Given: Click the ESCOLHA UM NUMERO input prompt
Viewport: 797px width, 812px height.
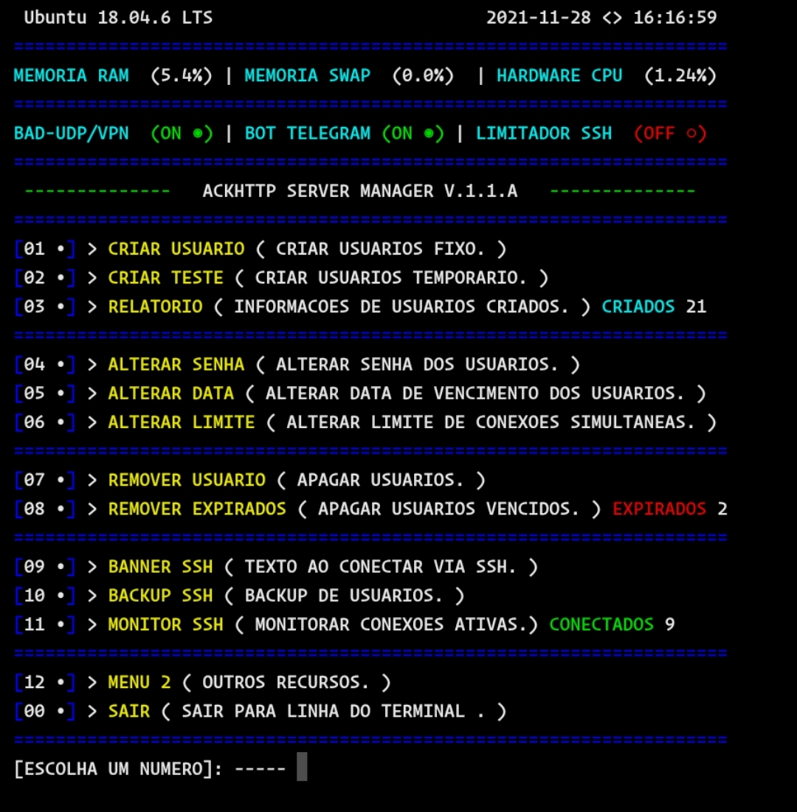Looking at the screenshot, I should pyautogui.click(x=118, y=768).
